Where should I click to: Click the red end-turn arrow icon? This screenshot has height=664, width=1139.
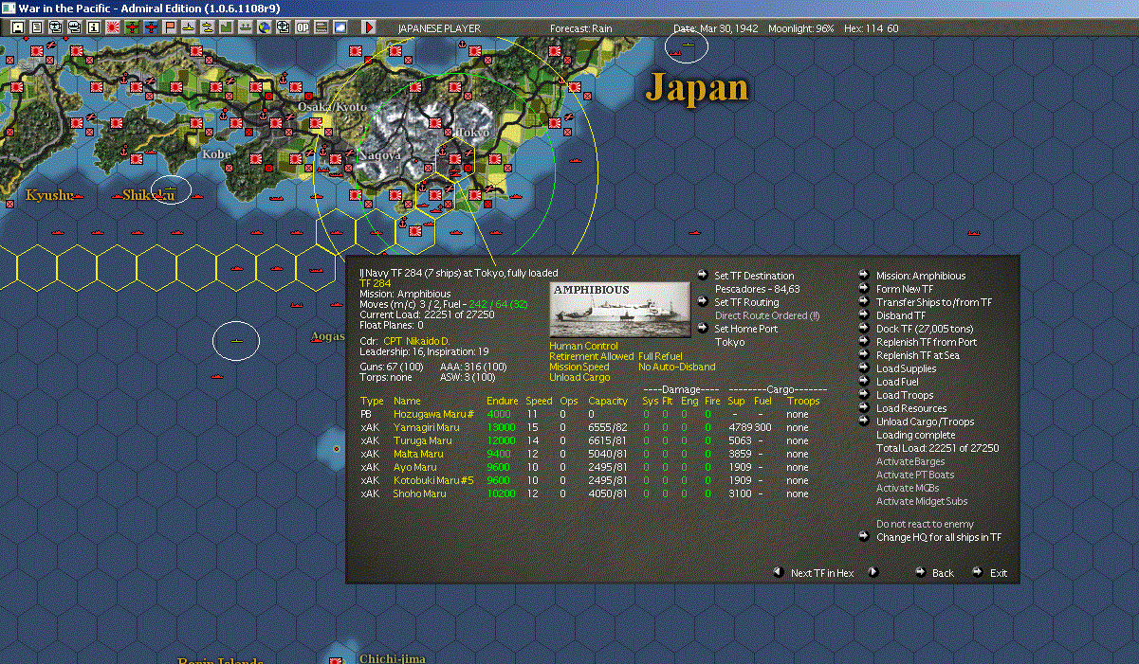tap(369, 27)
